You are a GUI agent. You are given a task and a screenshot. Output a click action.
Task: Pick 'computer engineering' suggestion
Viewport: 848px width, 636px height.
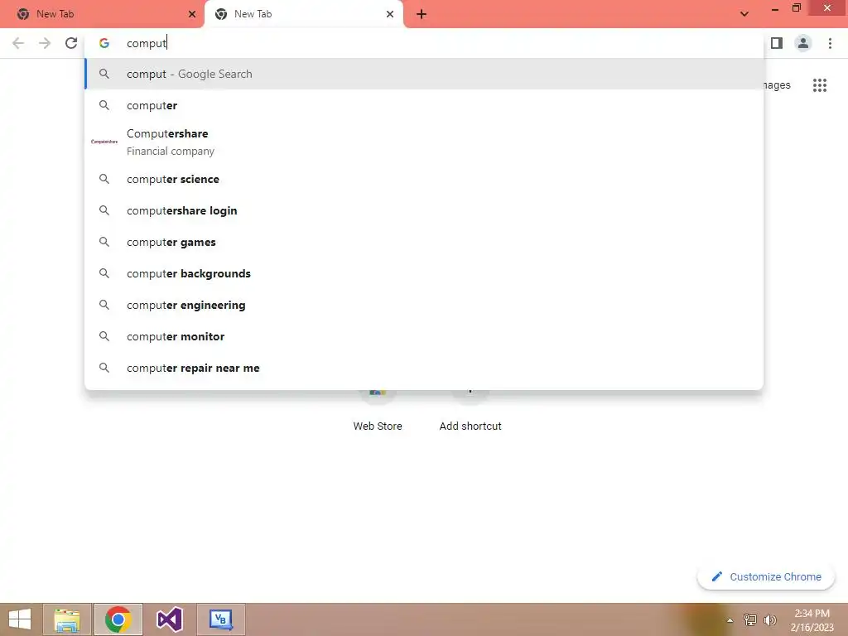tap(424, 305)
